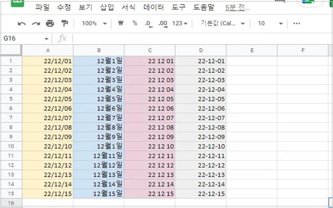
Task: Select column B header
Action: click(99, 50)
